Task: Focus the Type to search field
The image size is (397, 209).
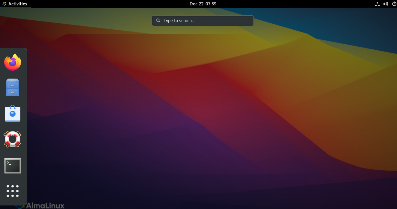Action: coord(203,21)
